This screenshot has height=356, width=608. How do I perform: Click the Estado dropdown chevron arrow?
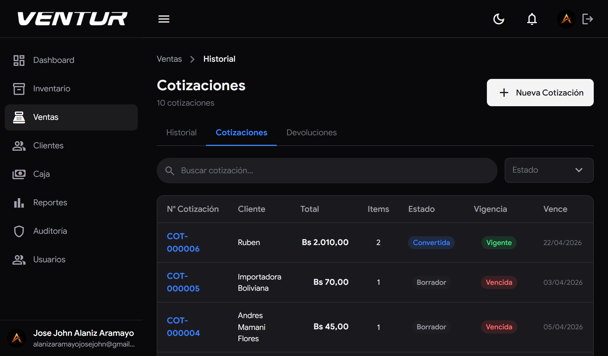tap(579, 170)
